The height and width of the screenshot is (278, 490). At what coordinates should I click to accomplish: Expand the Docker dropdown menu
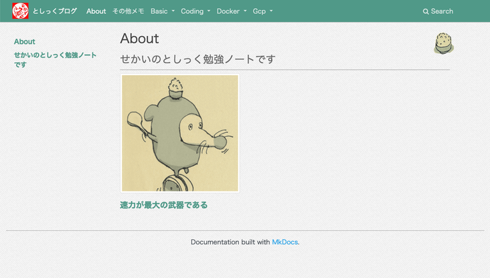coord(231,12)
